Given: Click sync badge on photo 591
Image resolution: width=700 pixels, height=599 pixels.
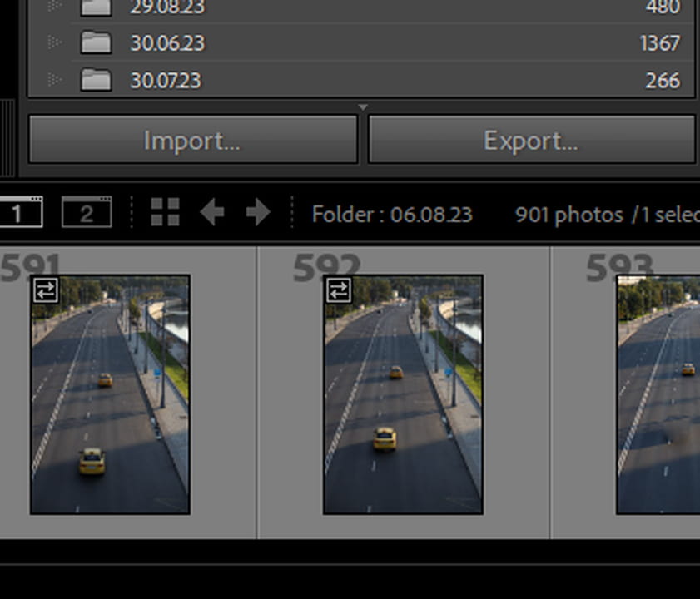Looking at the screenshot, I should [46, 290].
